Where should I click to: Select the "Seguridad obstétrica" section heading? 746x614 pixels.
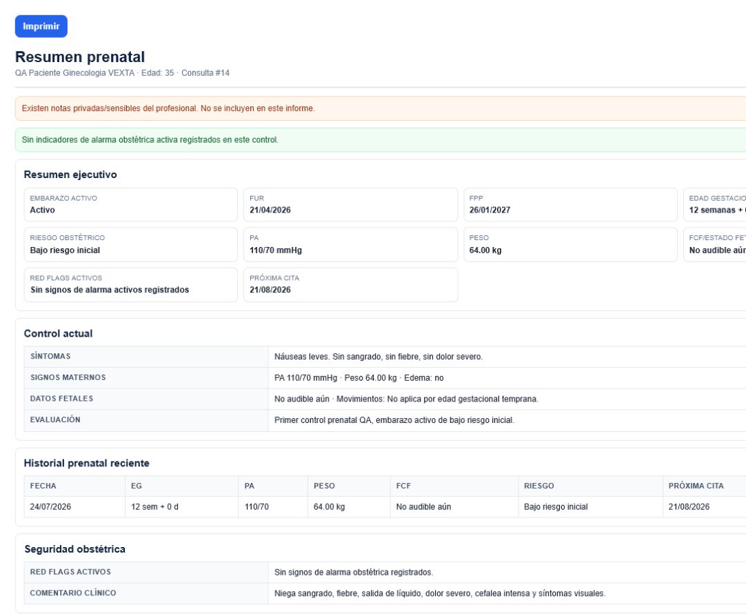tap(74, 549)
